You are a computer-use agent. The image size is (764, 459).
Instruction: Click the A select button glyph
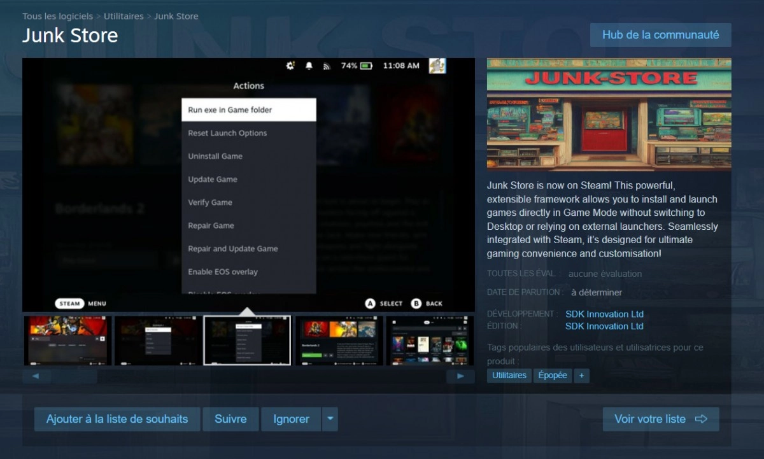[370, 304]
